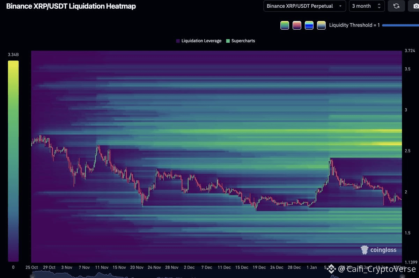Viewport: 419px width, 278px height.
Task: Click the 0 scale minimum label
Action: 13,267
